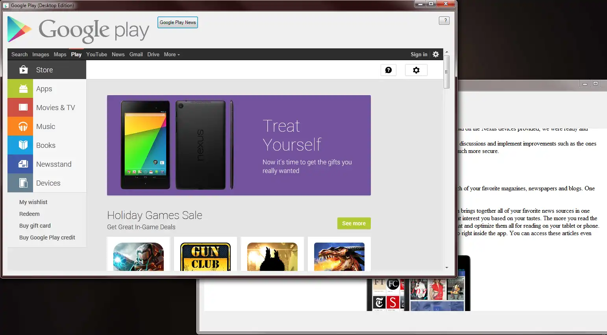Screen dimensions: 607x335
Task: Open the Store label in sidebar
Action: point(44,70)
